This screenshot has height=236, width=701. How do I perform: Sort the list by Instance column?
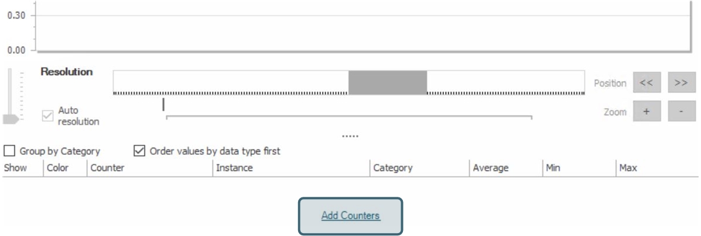point(234,168)
